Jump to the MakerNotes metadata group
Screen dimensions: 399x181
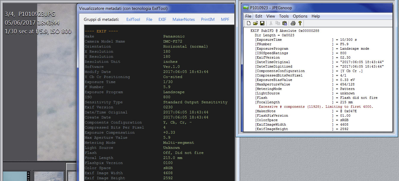(183, 19)
